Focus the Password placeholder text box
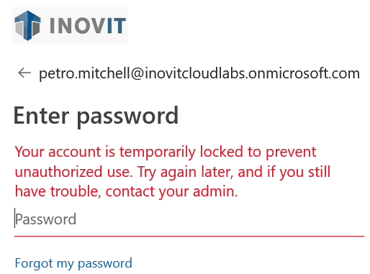370x274 pixels. click(189, 219)
